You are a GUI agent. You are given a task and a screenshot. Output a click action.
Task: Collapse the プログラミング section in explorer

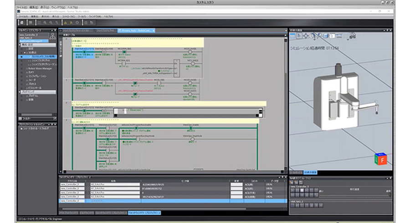(20, 92)
